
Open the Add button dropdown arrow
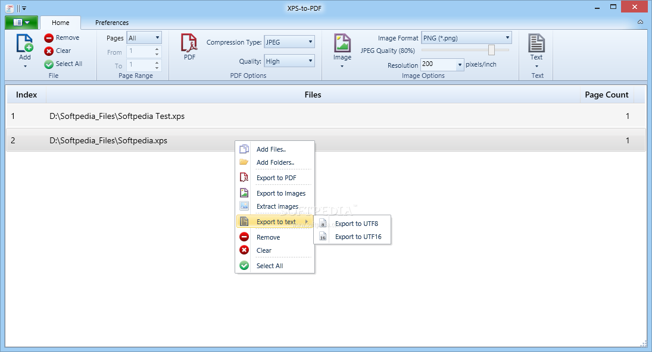(25, 67)
